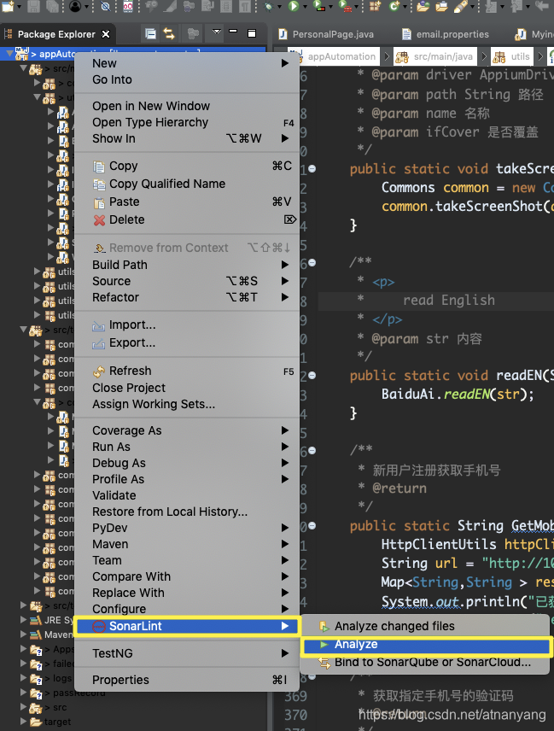Select Properties from context menu

(187, 680)
